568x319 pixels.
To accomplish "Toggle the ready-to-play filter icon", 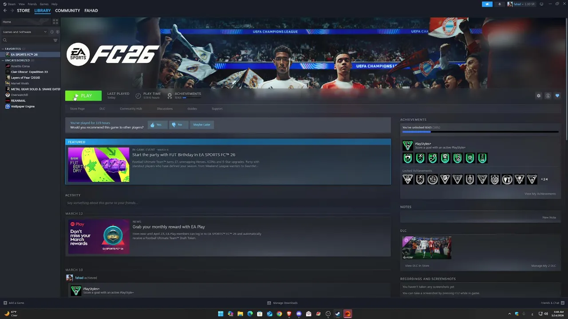I will click(x=57, y=32).
